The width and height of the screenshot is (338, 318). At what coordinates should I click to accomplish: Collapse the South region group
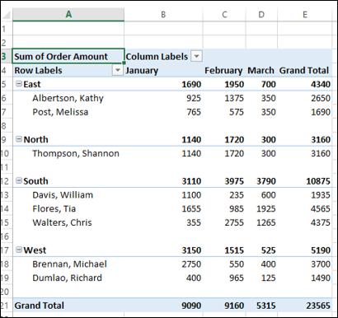pyautogui.click(x=18, y=180)
